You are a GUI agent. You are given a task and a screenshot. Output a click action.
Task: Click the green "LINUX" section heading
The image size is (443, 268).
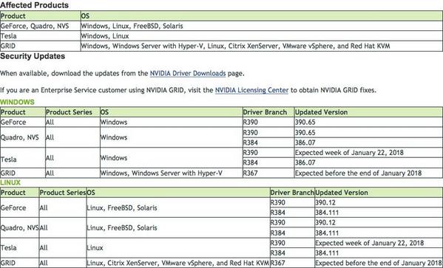(x=10, y=182)
